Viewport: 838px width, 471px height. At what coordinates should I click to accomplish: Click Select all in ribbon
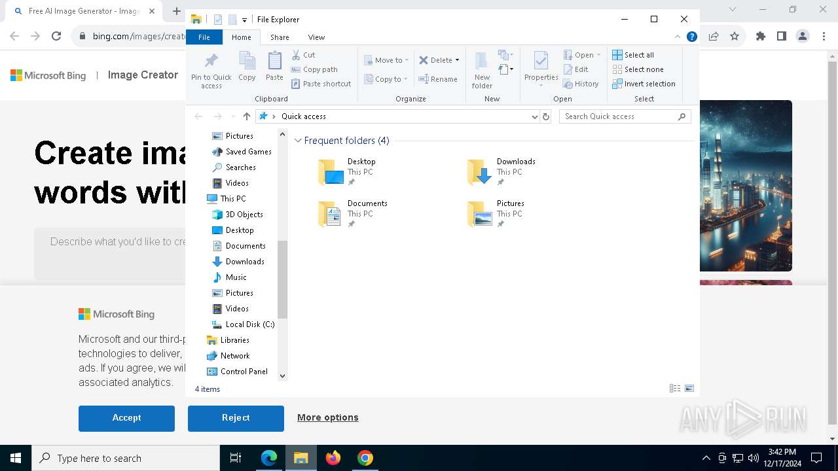click(633, 55)
